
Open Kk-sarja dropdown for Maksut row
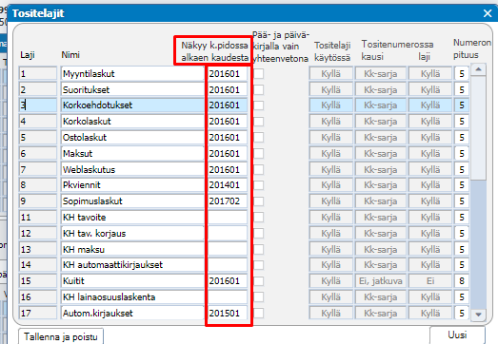click(x=381, y=153)
